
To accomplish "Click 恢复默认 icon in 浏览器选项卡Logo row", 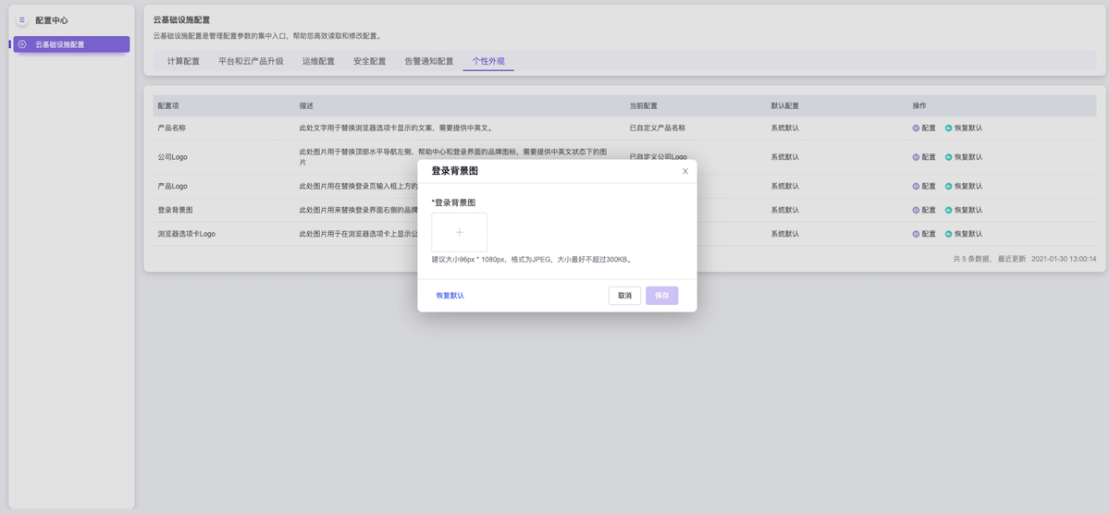I will point(948,234).
